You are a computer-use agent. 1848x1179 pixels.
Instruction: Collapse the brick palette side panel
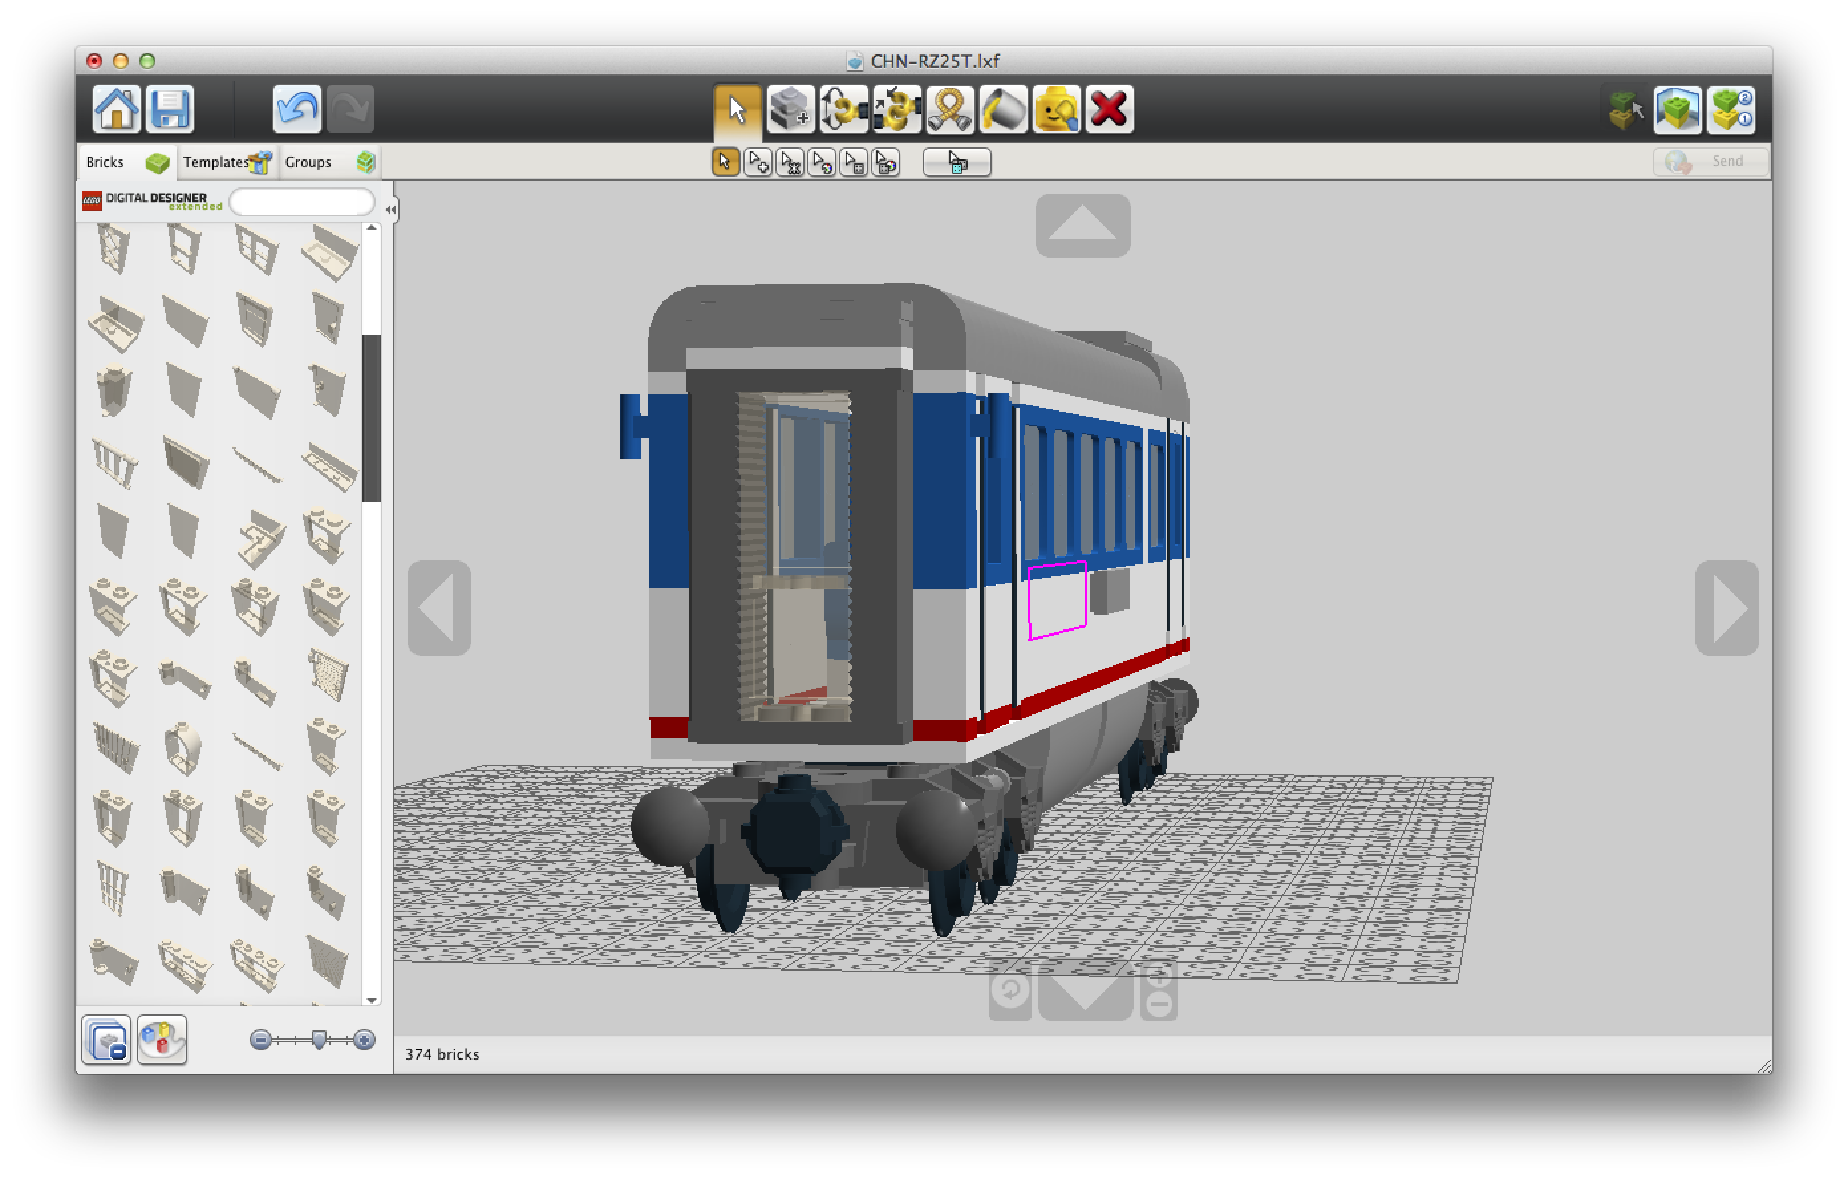pyautogui.click(x=390, y=210)
